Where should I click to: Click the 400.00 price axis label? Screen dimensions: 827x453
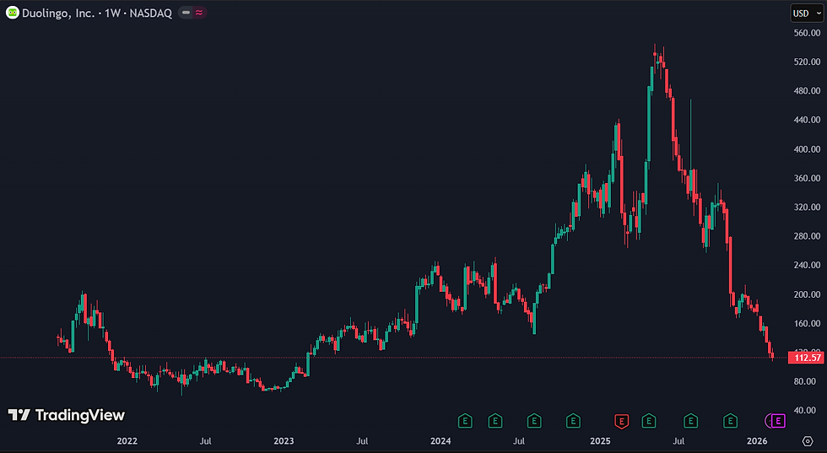click(x=807, y=149)
